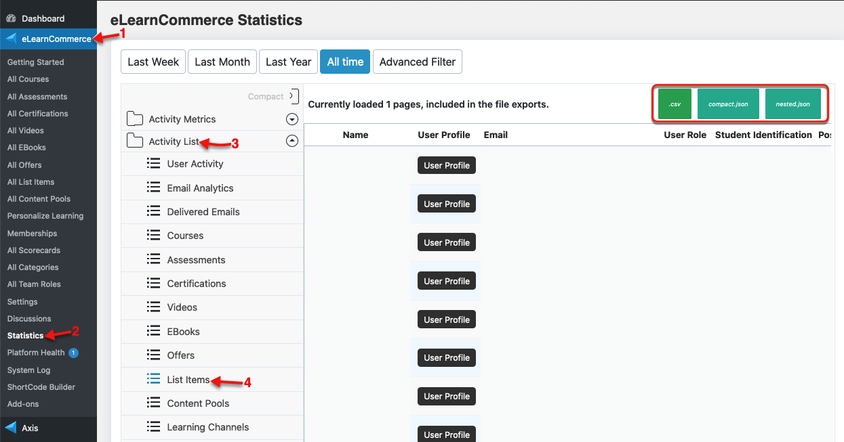
Task: Open Statistics in sidebar
Action: (26, 336)
